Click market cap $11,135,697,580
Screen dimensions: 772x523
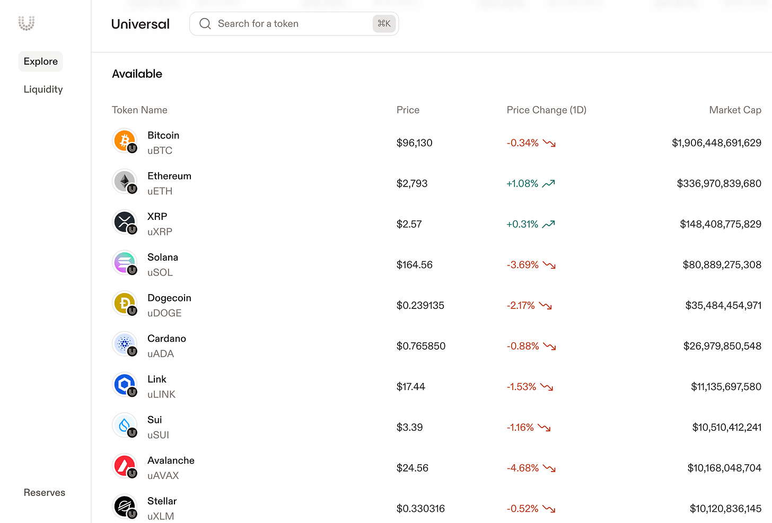point(726,387)
